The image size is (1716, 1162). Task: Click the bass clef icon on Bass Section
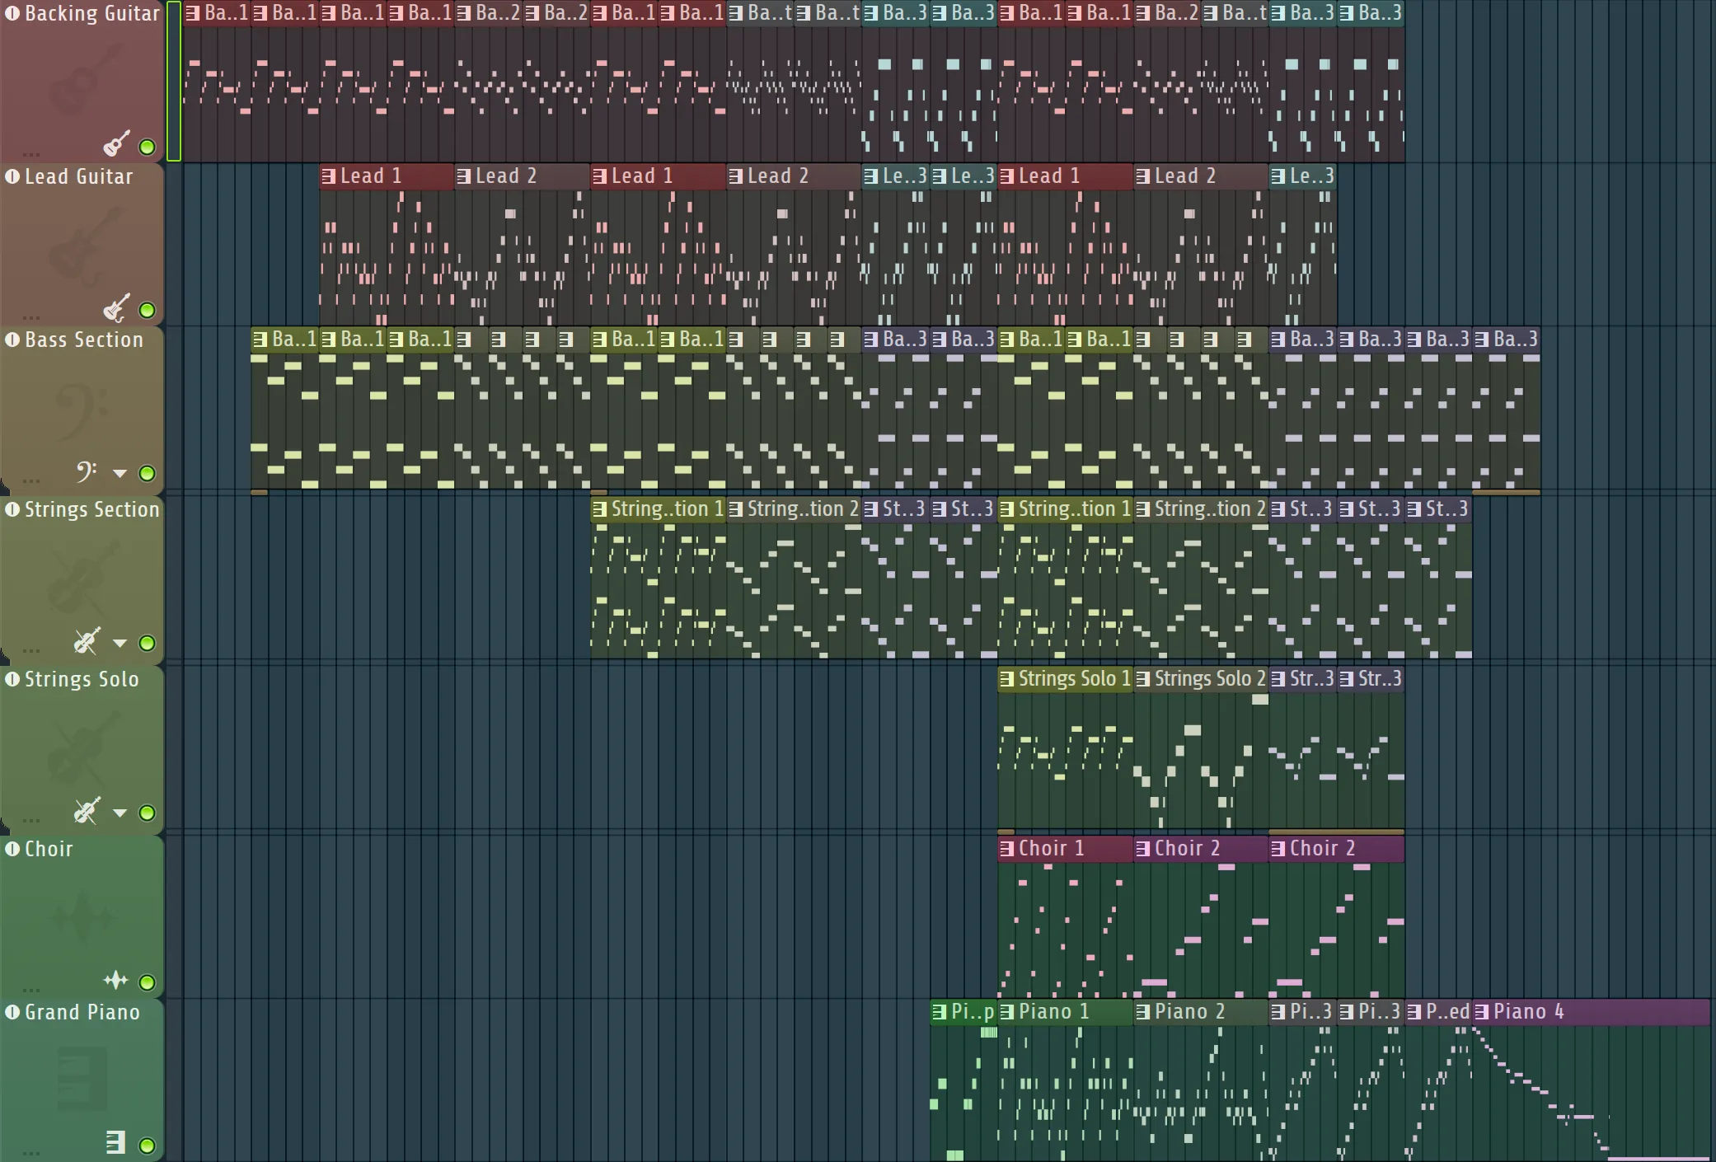pos(86,471)
